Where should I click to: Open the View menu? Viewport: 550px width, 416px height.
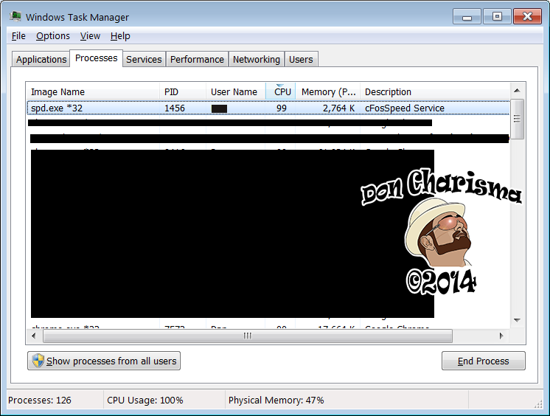(x=90, y=35)
